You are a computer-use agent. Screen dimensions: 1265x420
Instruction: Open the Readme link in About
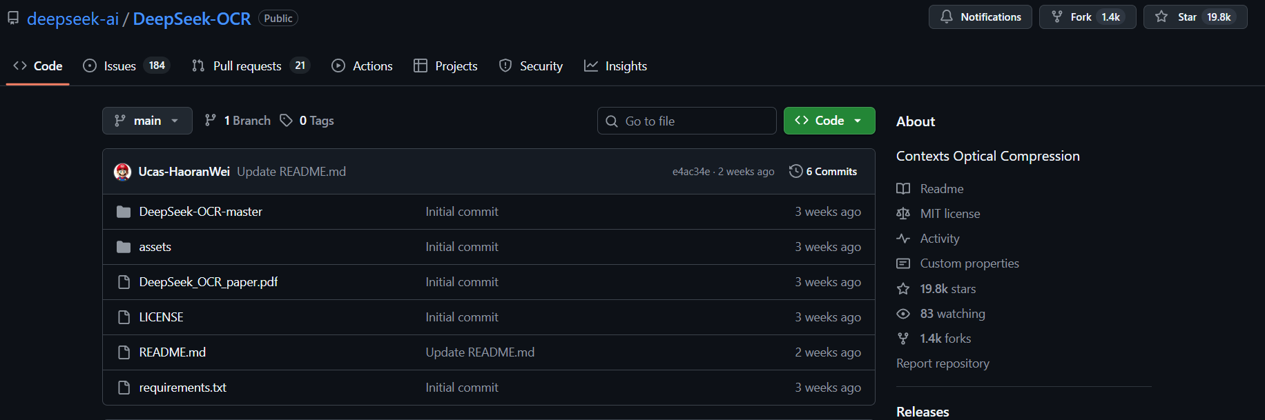[x=942, y=189]
